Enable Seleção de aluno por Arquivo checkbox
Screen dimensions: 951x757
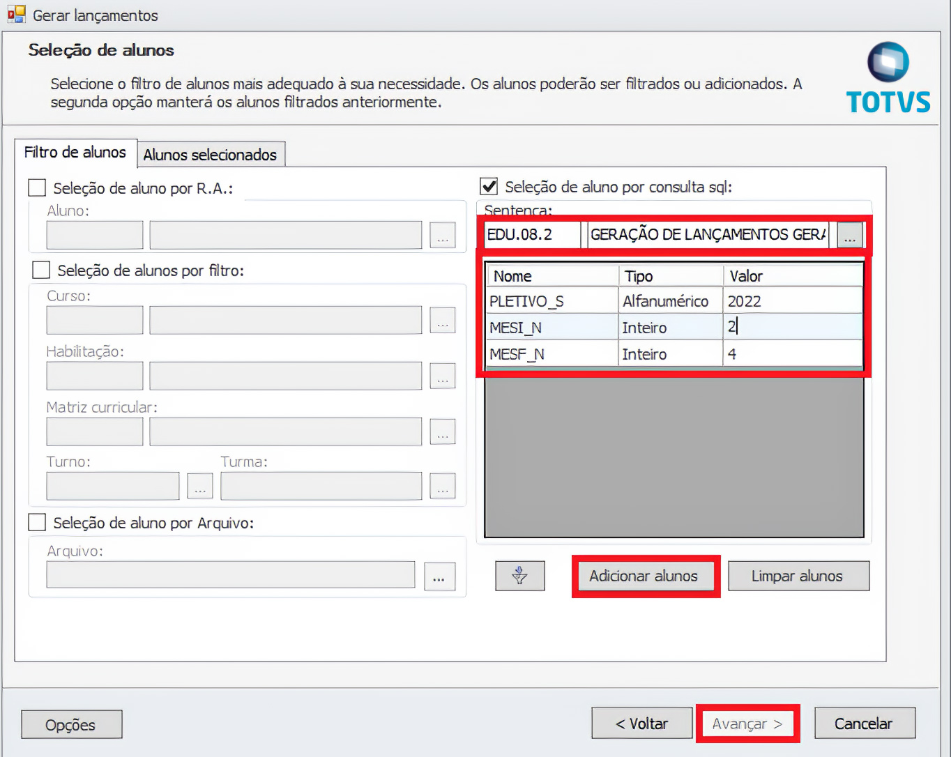tap(37, 523)
